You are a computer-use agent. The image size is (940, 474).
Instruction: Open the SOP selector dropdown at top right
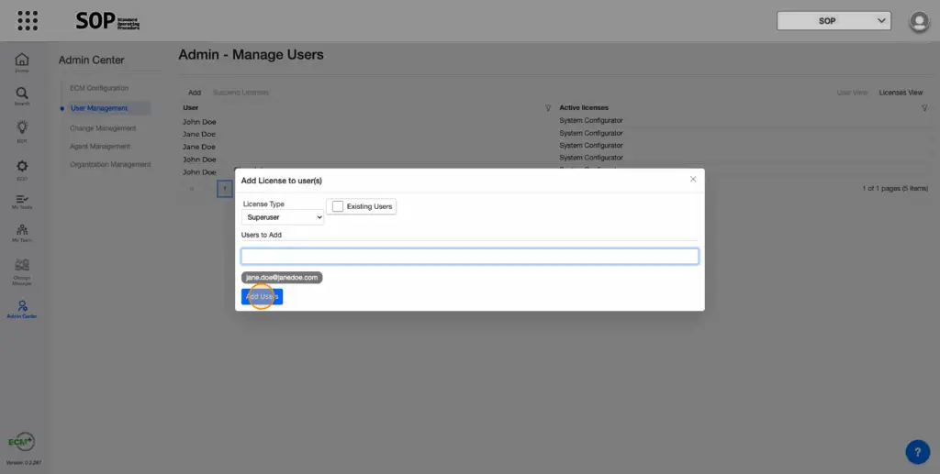coord(834,20)
